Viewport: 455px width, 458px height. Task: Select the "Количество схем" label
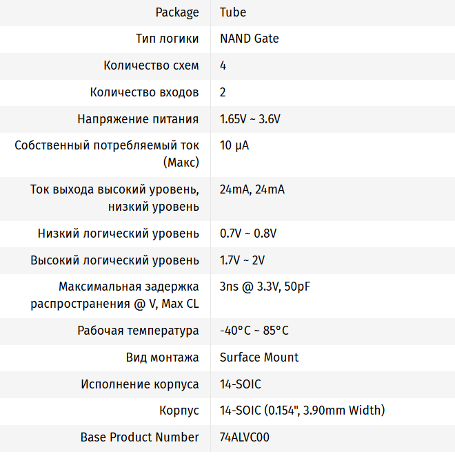click(x=151, y=65)
